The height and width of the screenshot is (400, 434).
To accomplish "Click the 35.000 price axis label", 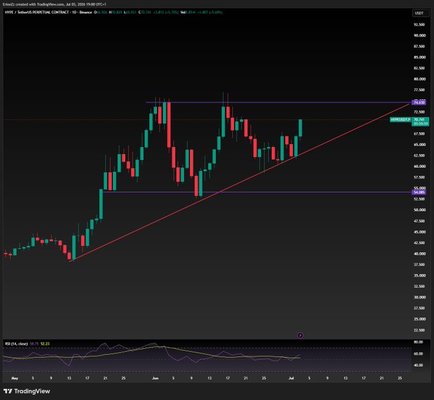I will pos(419,276).
